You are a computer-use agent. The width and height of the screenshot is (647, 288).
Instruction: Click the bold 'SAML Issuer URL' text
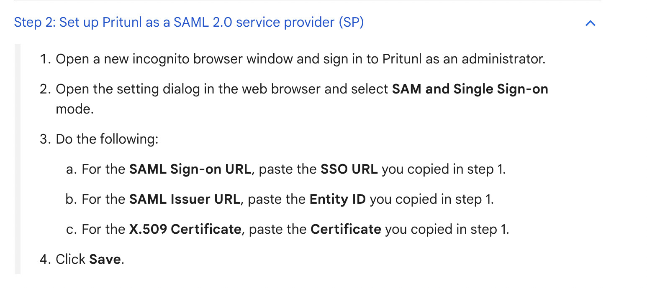point(185,199)
